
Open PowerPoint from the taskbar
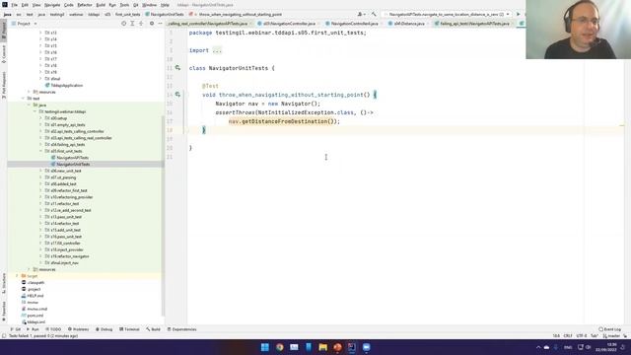pos(337,347)
